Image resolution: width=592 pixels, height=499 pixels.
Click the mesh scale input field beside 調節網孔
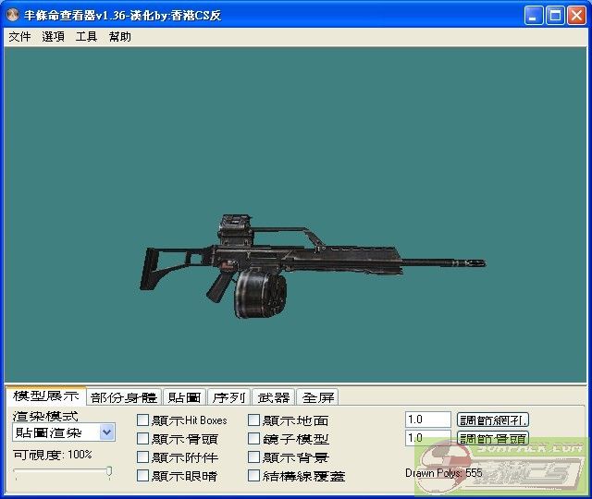(427, 420)
